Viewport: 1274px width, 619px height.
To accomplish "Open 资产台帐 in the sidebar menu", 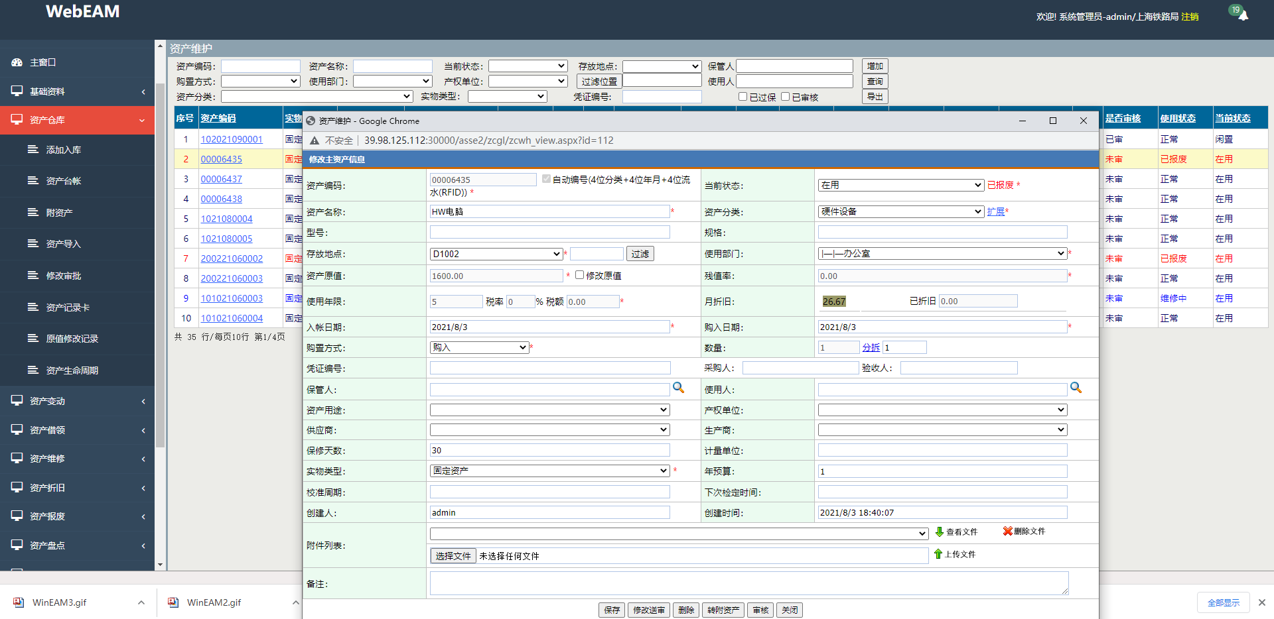I will (63, 181).
